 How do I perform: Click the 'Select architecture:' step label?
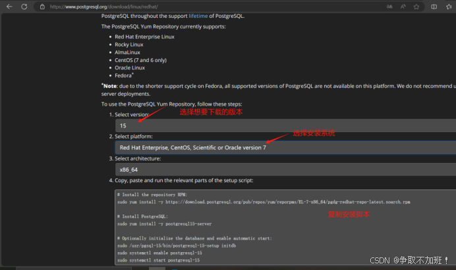coord(138,158)
